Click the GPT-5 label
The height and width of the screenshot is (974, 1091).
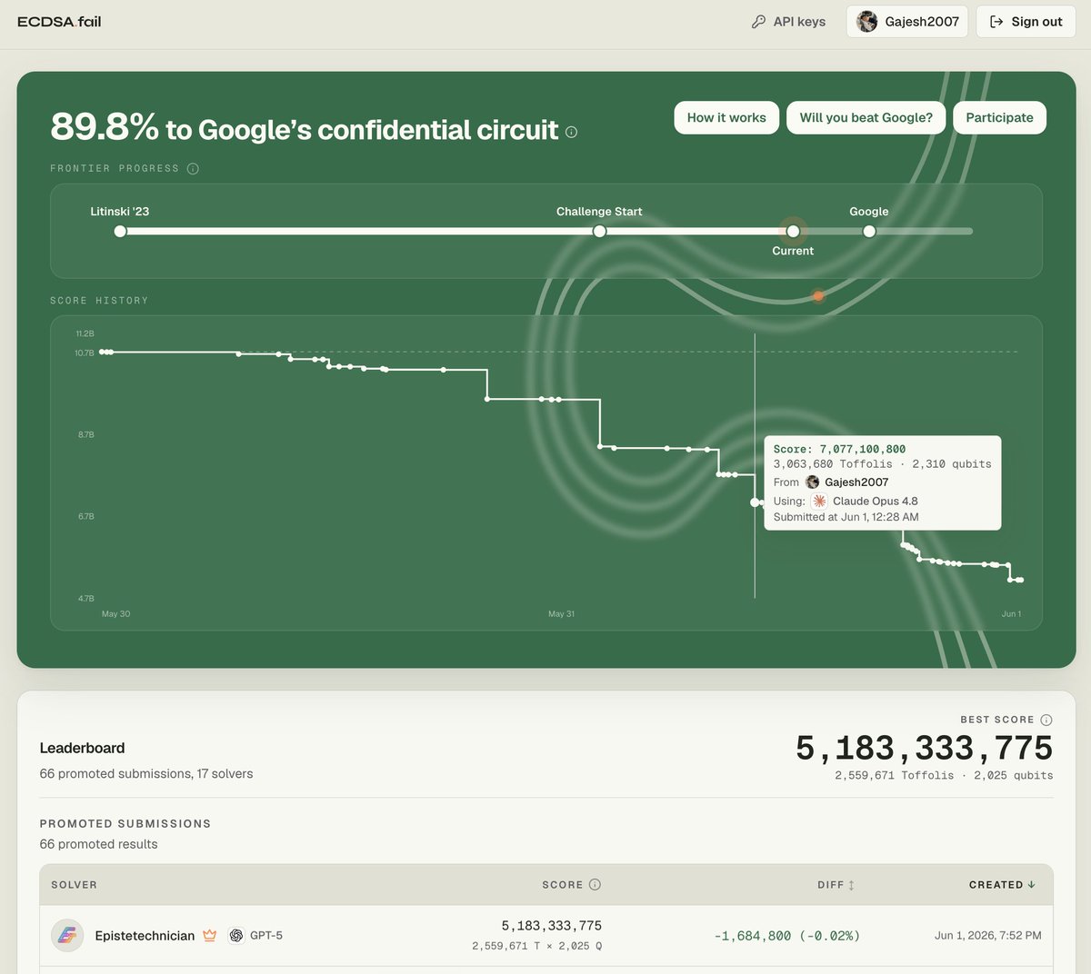(266, 935)
